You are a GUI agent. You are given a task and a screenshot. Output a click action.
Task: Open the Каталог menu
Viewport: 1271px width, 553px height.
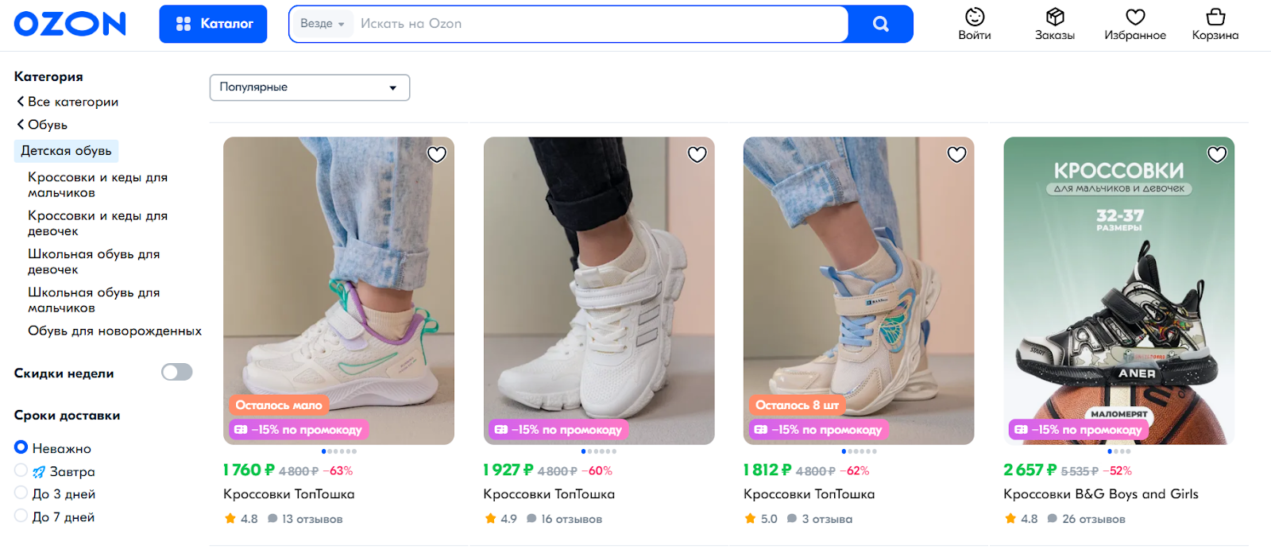[213, 24]
